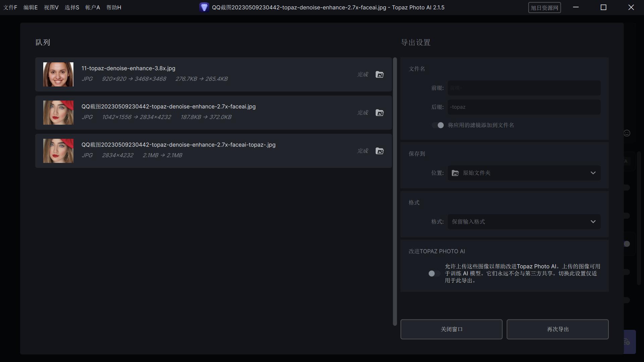
Task: Open the 帮助H menu
Action: pos(113,7)
